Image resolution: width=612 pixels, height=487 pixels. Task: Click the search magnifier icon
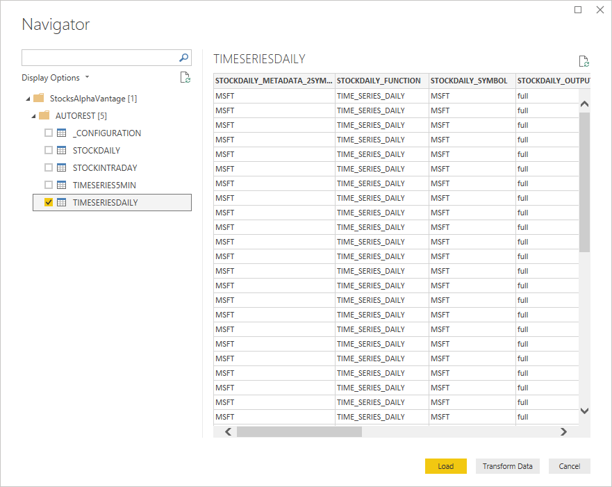[x=184, y=58]
